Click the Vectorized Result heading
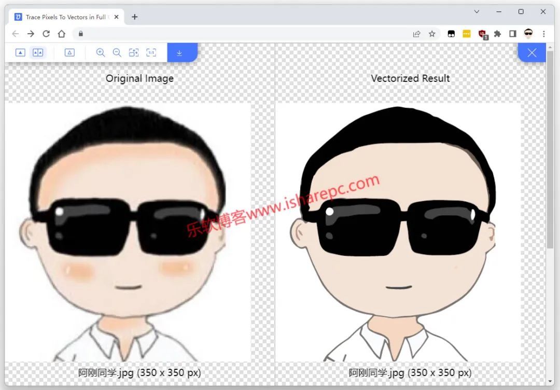This screenshot has width=560, height=390. (x=410, y=78)
